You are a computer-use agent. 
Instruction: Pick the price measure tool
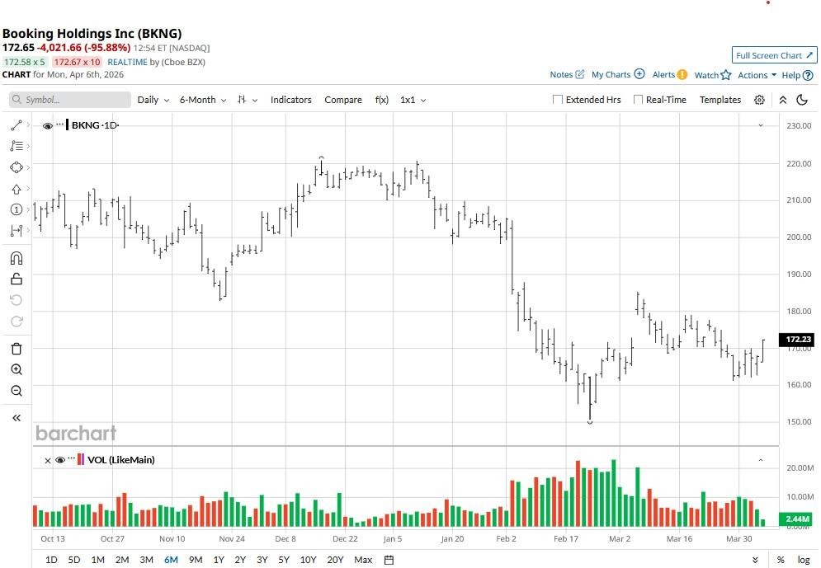click(x=17, y=231)
